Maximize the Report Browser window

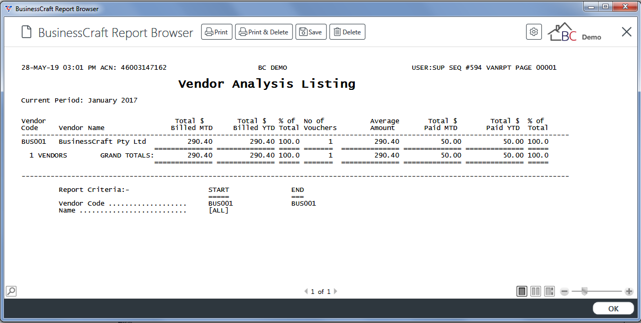pyautogui.click(x=605, y=6)
